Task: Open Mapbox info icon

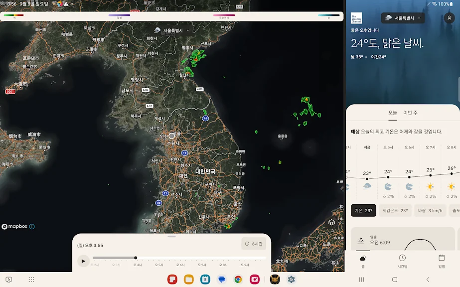Action: pyautogui.click(x=32, y=227)
